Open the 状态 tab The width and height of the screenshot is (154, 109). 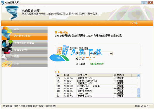[25, 29]
